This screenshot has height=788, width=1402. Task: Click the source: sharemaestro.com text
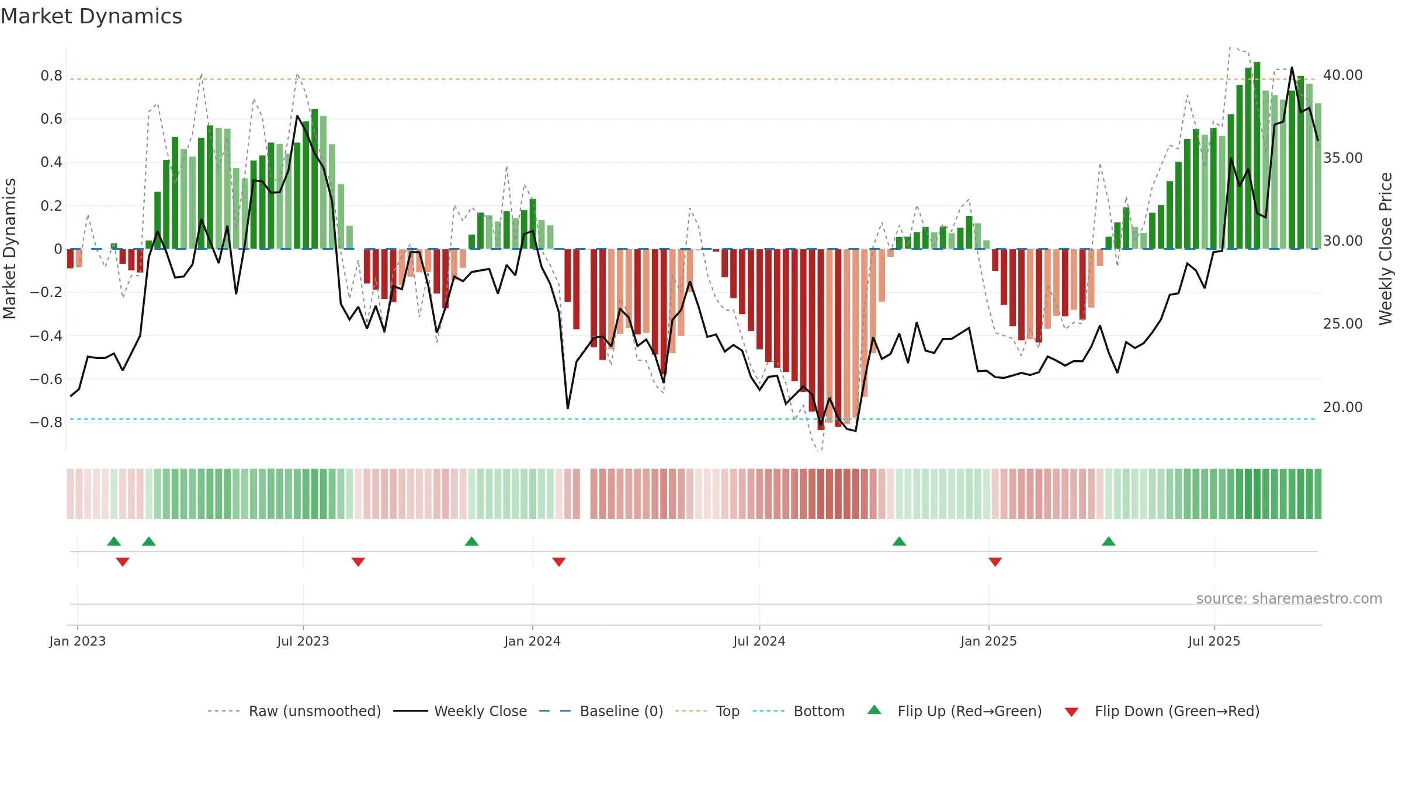click(x=1289, y=598)
